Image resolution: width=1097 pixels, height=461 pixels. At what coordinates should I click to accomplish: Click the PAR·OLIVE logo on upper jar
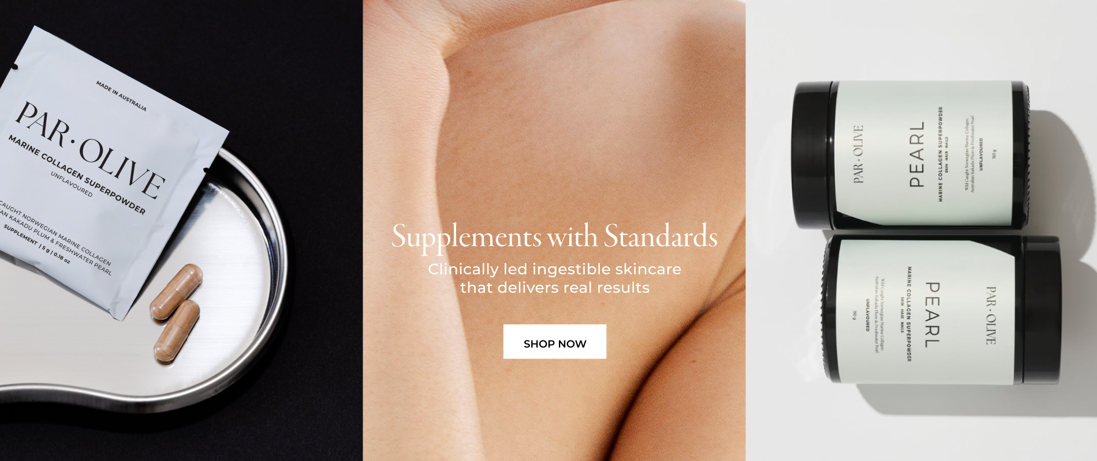(858, 154)
